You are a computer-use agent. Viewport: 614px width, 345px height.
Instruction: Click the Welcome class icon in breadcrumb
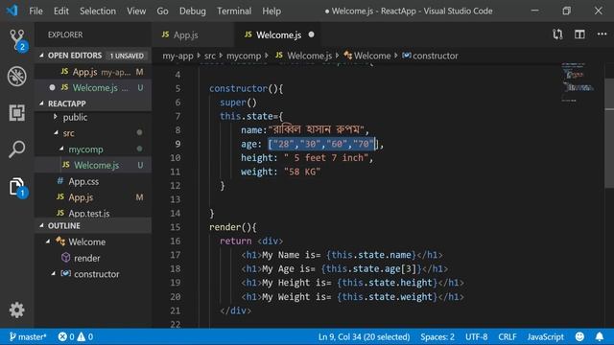347,56
